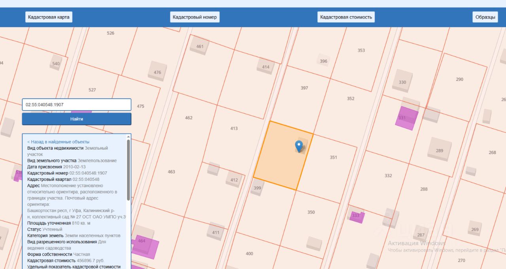This screenshot has height=269, width=506.
Task: Open the Кадастровый номер tab
Action: click(x=195, y=17)
